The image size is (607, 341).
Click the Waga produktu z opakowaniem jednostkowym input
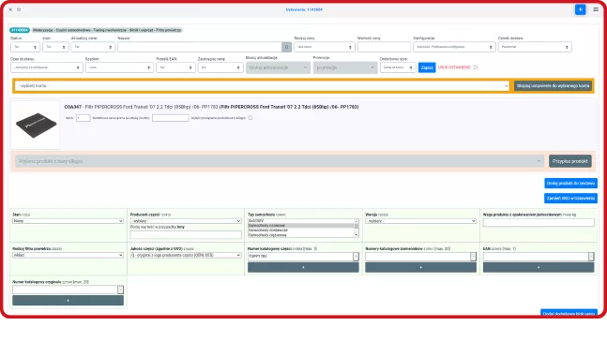point(539,222)
